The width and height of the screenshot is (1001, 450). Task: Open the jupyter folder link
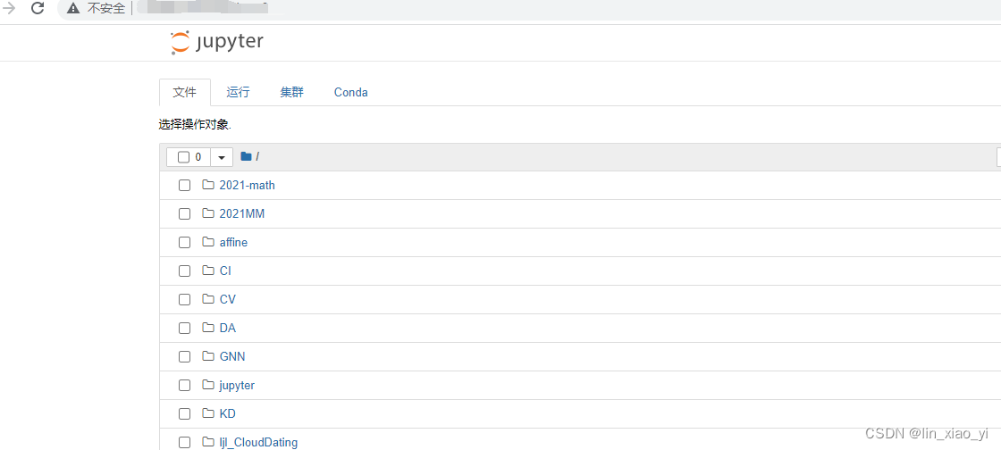point(237,386)
